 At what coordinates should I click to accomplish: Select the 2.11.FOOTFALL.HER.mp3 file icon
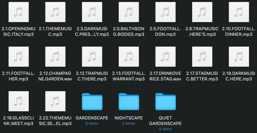click(18, 57)
